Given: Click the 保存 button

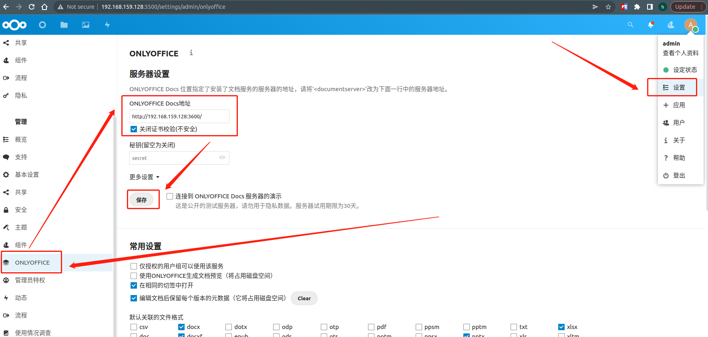Looking at the screenshot, I should pyautogui.click(x=141, y=200).
